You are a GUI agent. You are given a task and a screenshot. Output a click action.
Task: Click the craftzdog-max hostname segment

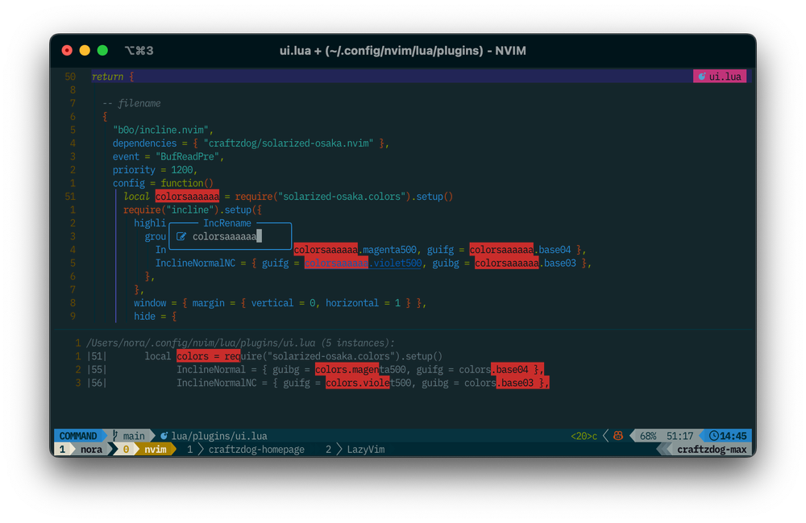point(713,449)
